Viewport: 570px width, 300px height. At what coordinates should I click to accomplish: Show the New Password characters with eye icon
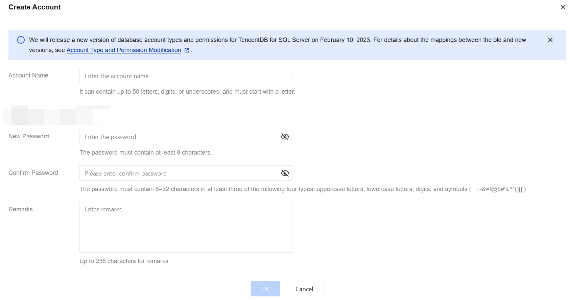point(285,137)
